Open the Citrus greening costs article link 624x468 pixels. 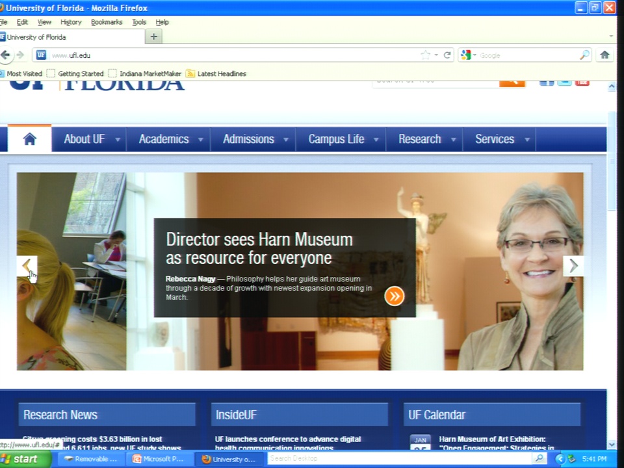click(102, 443)
